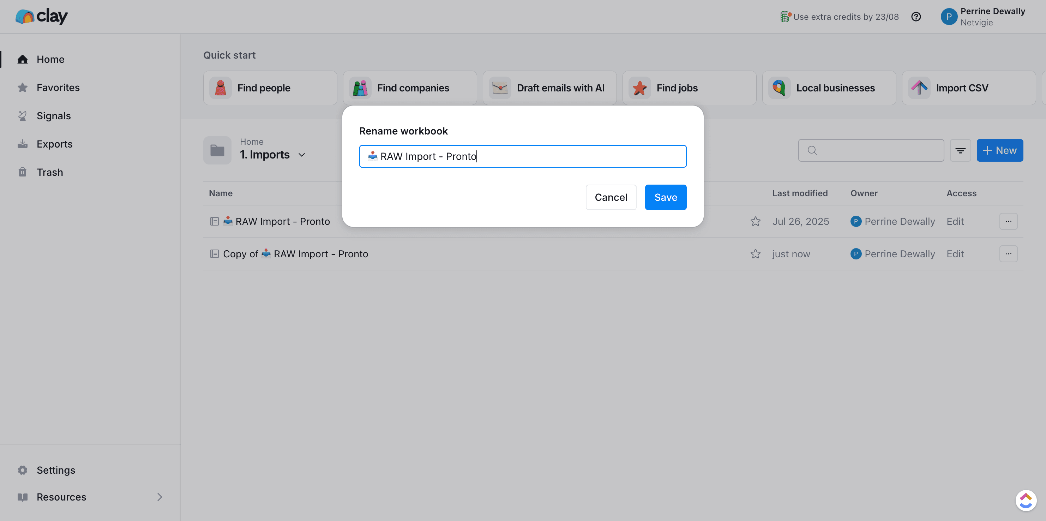Click the Owner column header
This screenshot has width=1046, height=521.
tap(864, 193)
